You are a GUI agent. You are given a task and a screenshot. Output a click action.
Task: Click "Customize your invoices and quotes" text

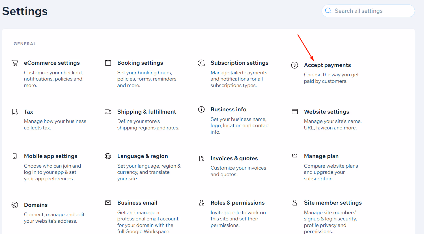(x=238, y=171)
